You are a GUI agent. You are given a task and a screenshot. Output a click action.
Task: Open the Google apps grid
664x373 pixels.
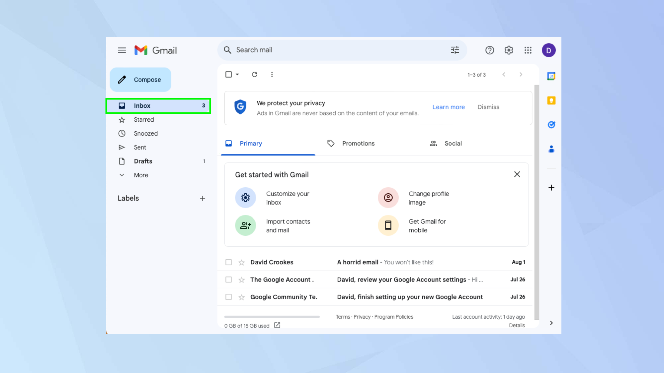pos(528,50)
